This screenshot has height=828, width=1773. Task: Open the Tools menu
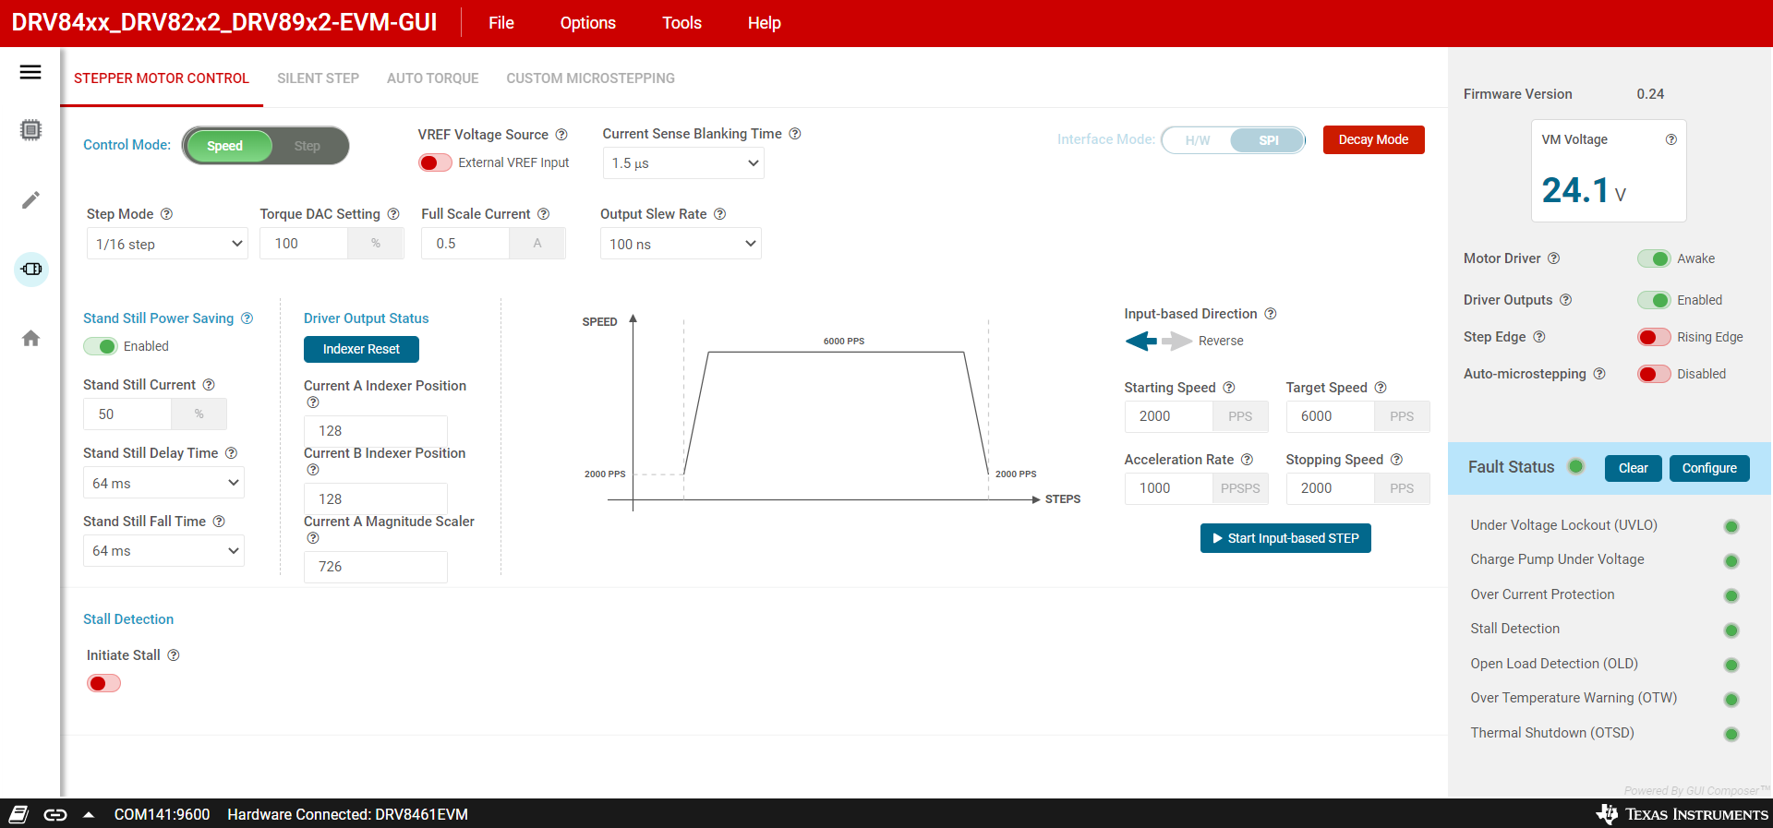click(x=681, y=23)
